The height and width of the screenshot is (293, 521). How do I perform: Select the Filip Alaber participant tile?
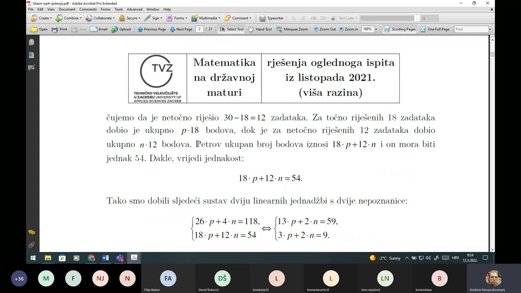pyautogui.click(x=168, y=278)
